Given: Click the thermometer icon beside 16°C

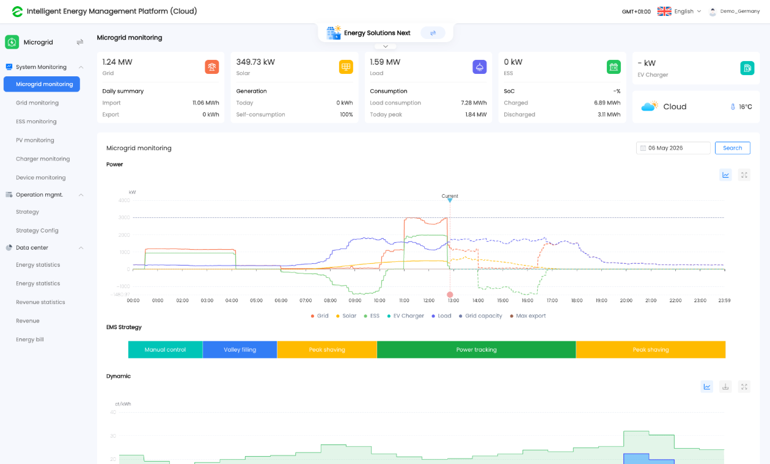Looking at the screenshot, I should click(x=733, y=107).
